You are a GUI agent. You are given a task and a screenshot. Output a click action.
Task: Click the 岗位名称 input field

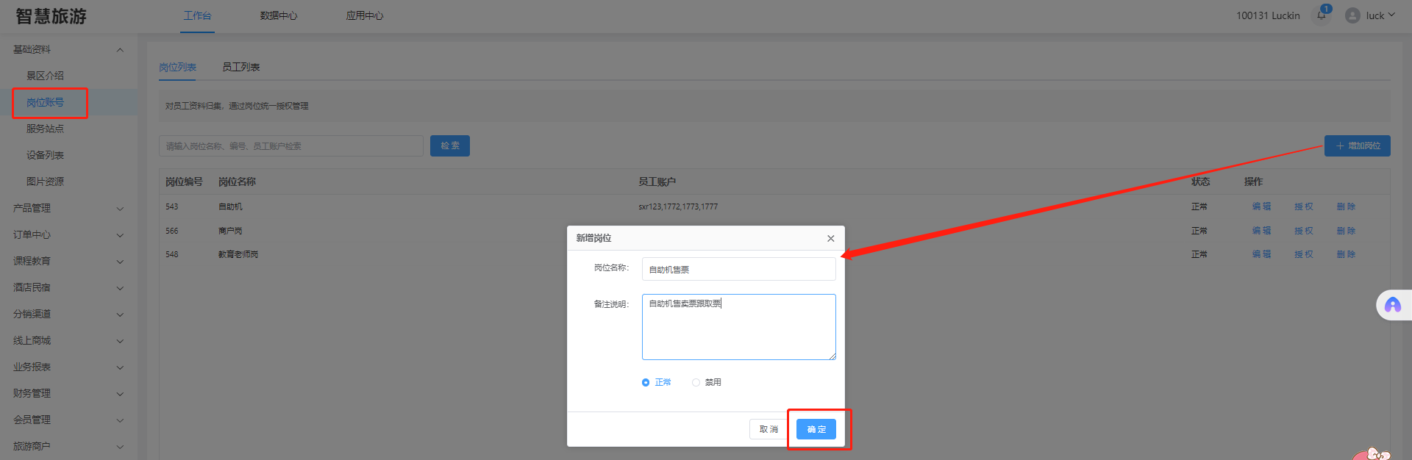738,269
